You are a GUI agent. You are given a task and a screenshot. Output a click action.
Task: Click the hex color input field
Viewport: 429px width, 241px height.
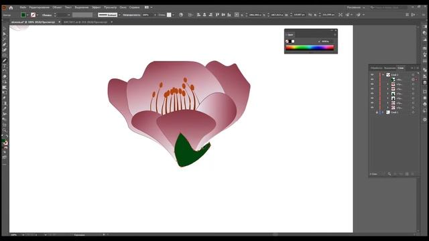click(326, 42)
